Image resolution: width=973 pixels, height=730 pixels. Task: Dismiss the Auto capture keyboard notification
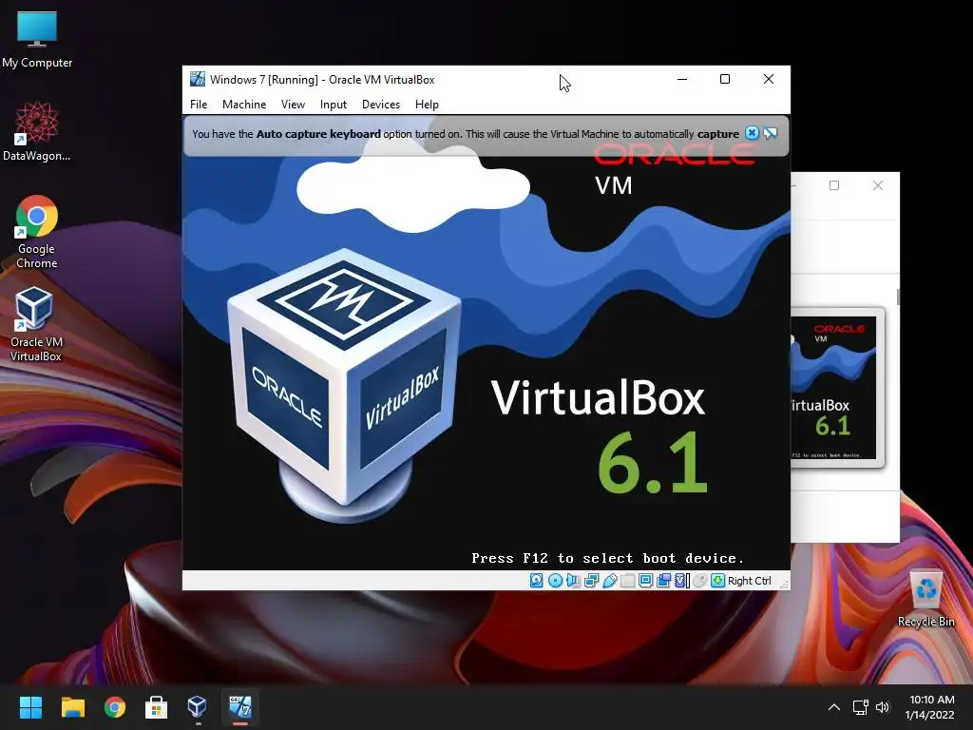[x=753, y=133]
